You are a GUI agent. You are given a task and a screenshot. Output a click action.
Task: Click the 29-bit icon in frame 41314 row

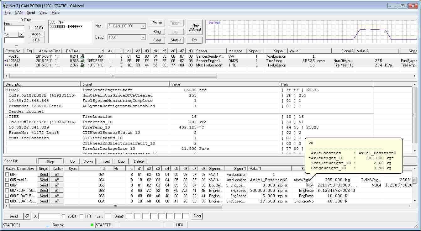pyautogui.click(x=82, y=65)
